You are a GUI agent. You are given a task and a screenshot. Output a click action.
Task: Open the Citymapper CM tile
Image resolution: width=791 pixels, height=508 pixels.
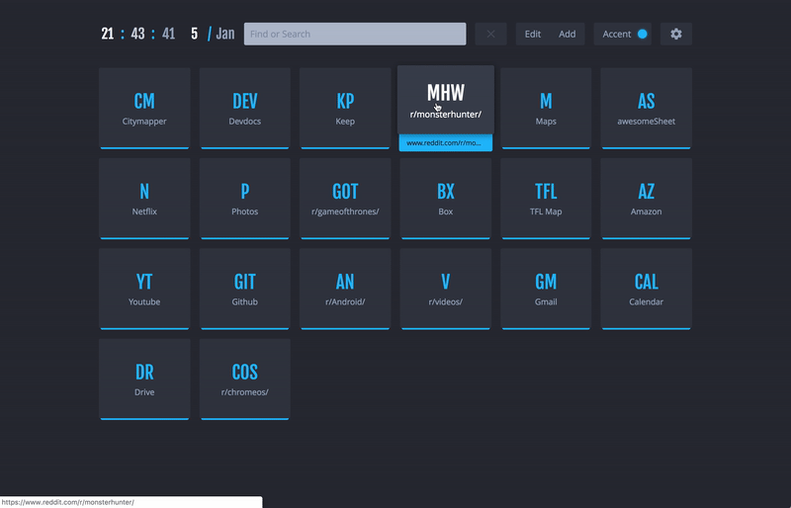tap(144, 109)
